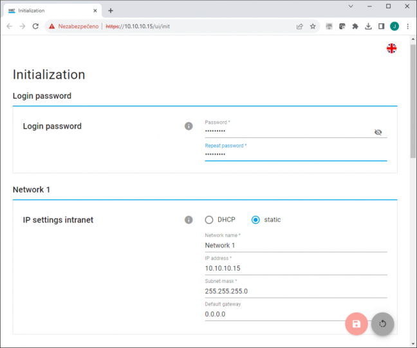Click the extension icon left of the puzzle piece
This screenshot has height=348, width=417.
click(342, 26)
